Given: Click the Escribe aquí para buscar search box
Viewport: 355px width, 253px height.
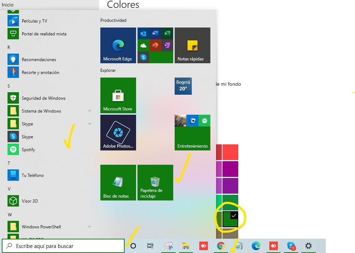Looking at the screenshot, I should 64,246.
